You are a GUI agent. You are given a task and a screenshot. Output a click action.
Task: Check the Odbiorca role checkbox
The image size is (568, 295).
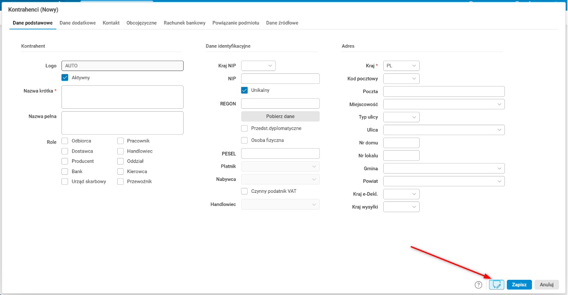(x=65, y=141)
